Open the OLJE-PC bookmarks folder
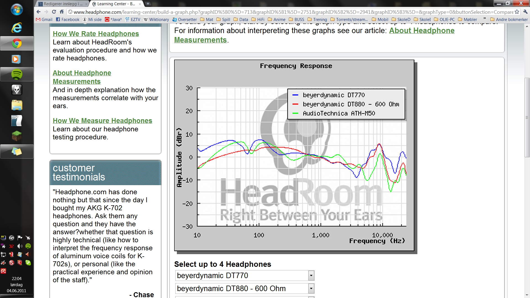This screenshot has width=530, height=298. [444, 19]
